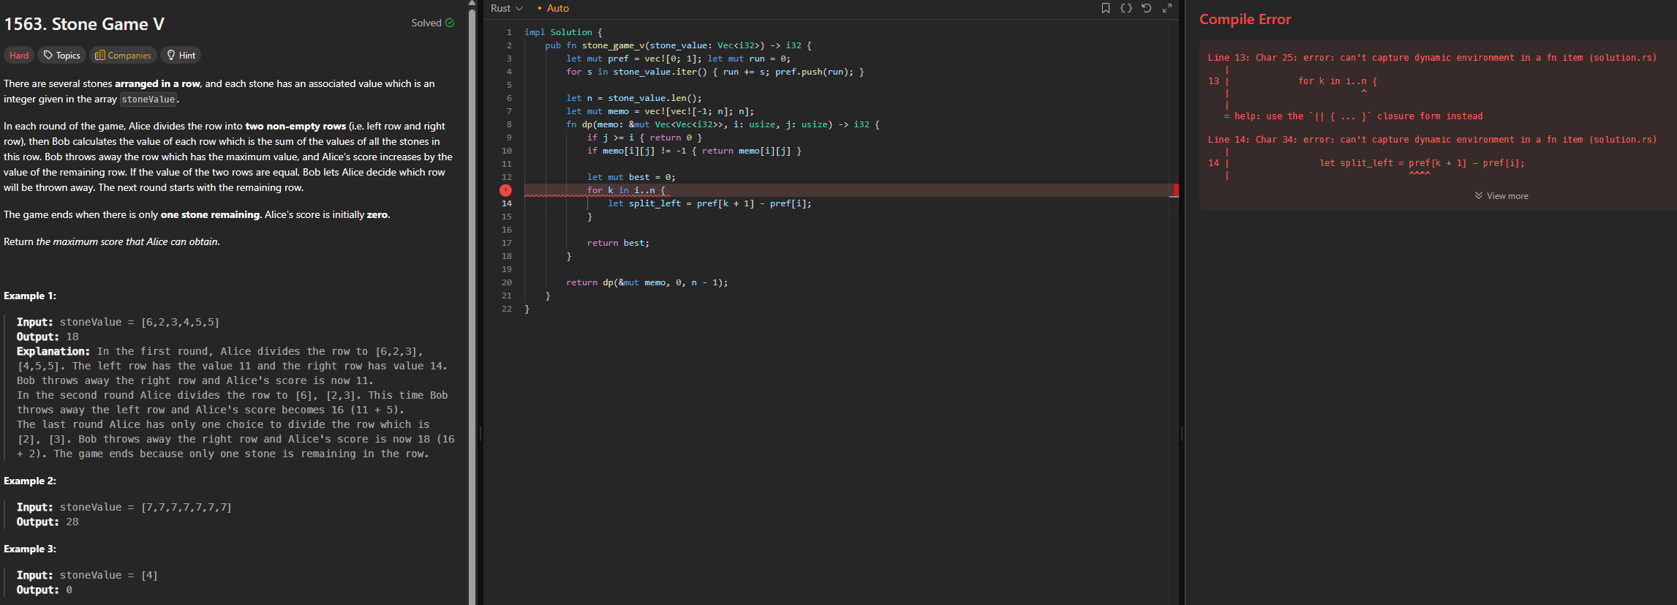Open the Topics tag

tap(61, 55)
